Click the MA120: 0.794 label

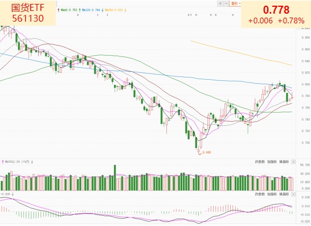(91, 10)
